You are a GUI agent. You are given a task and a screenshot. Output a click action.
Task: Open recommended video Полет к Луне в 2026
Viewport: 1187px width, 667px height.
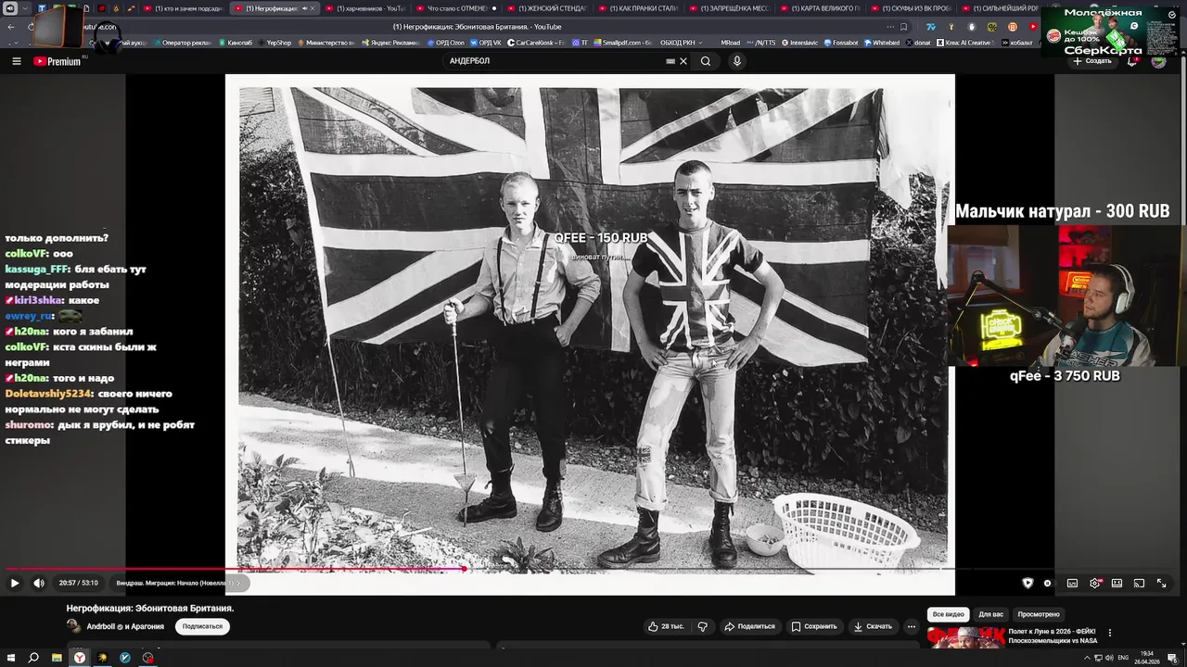coord(1053,636)
